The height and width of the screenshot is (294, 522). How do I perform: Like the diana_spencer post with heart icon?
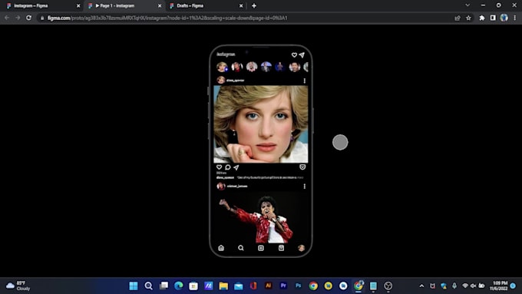point(219,167)
